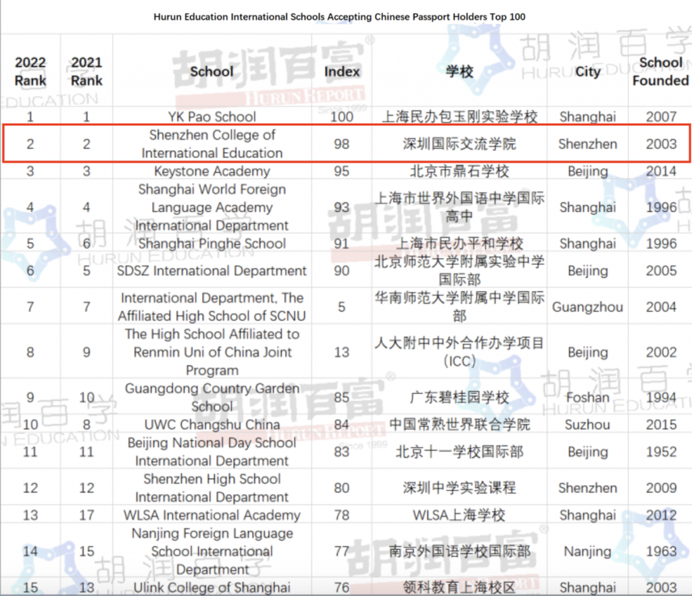Click the '人大附中中外合作办学项目 (ICC)' cell
Viewport: 692px width, 596px height.
pos(460,352)
